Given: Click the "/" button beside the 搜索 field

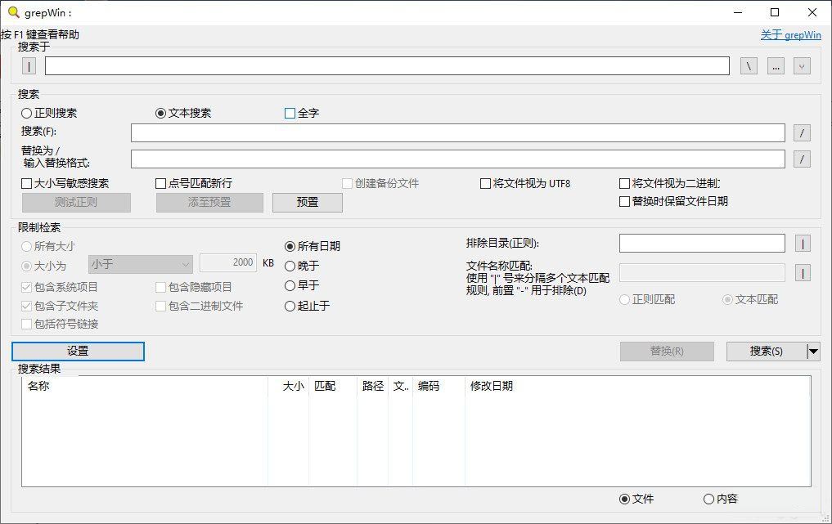Looking at the screenshot, I should coord(802,133).
